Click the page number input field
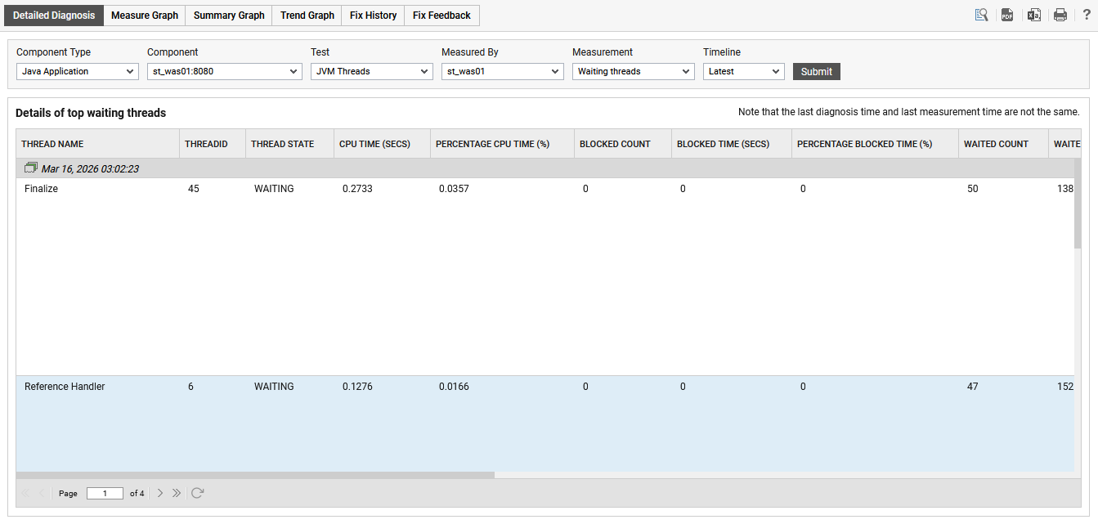This screenshot has width=1098, height=524. [x=105, y=494]
